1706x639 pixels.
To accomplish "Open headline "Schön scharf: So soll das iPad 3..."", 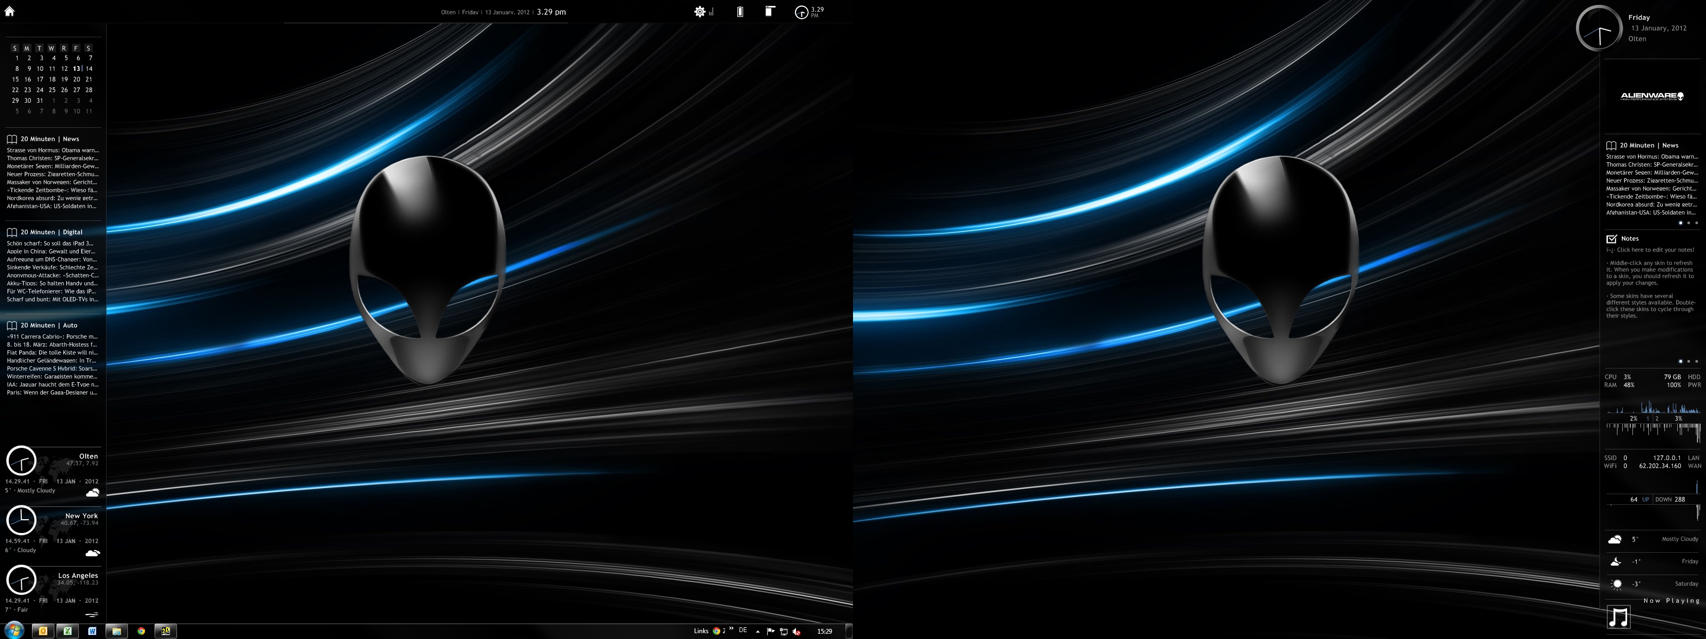I will tap(50, 243).
